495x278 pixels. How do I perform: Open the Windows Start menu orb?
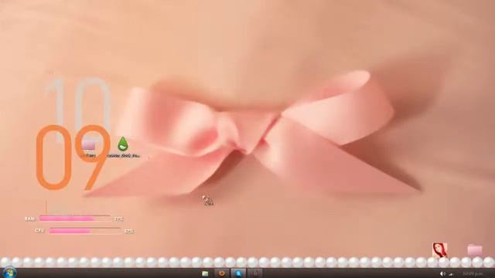9,273
